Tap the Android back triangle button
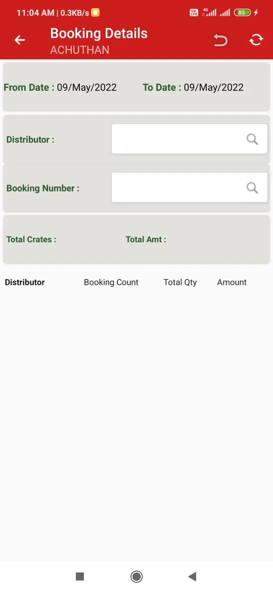This screenshot has height=593, width=273. [192, 576]
